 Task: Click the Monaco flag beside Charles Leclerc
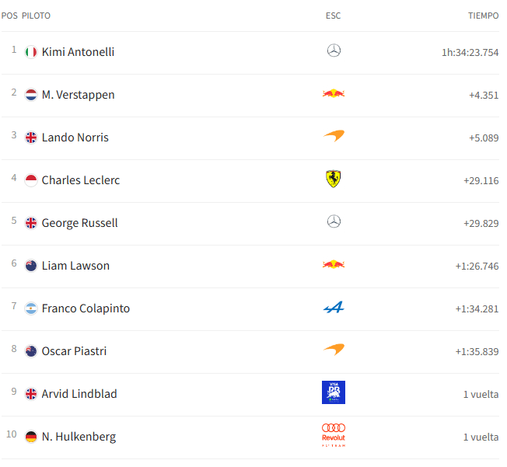pyautogui.click(x=31, y=180)
